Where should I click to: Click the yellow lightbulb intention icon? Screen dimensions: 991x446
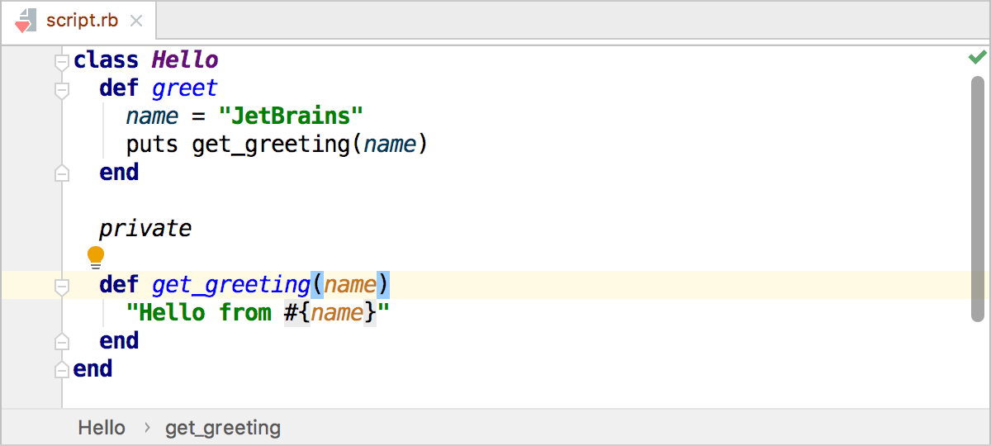[x=96, y=257]
